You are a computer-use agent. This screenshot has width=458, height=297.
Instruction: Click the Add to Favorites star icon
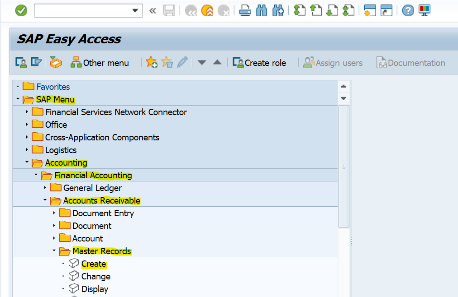tap(151, 62)
